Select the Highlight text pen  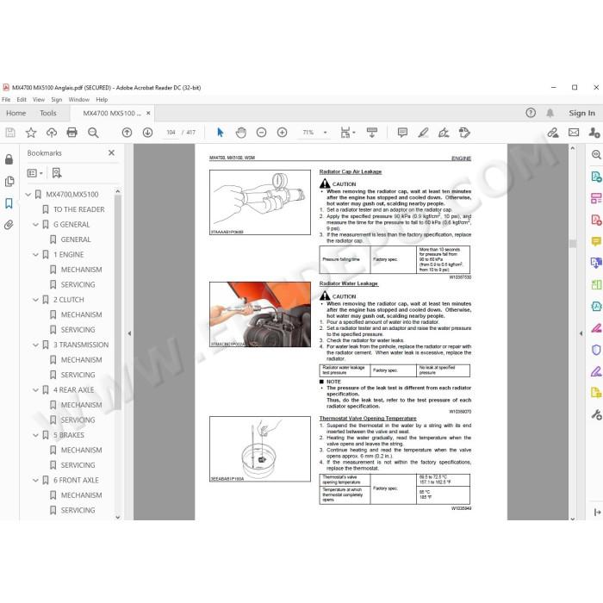pos(424,133)
